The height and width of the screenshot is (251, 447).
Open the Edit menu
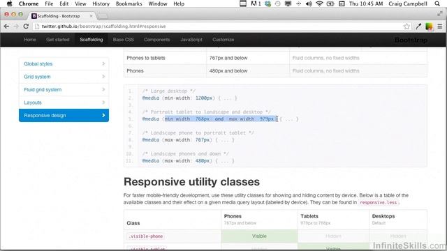pyautogui.click(x=64, y=3)
